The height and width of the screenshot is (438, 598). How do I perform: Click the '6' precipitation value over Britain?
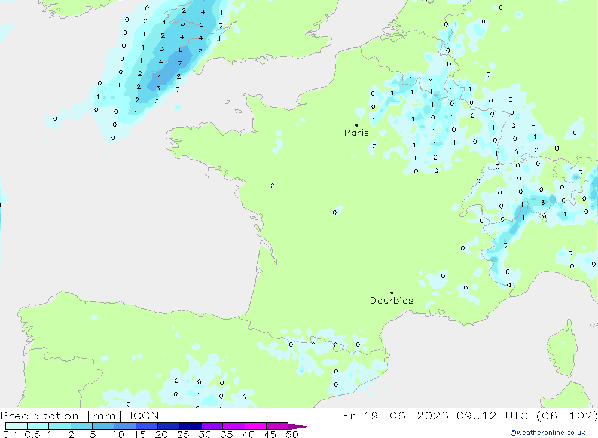[x=181, y=50]
